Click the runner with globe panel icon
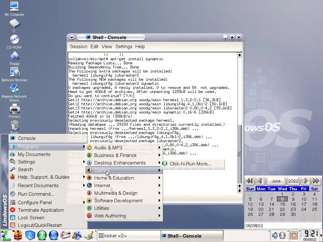This screenshot has width=323, height=242. (x=77, y=235)
